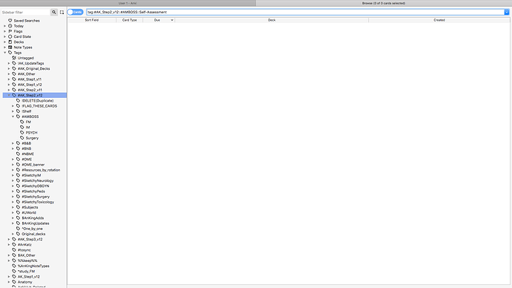Select the !AK_UpdateTags tag
The height and width of the screenshot is (288, 512).
click(30, 63)
